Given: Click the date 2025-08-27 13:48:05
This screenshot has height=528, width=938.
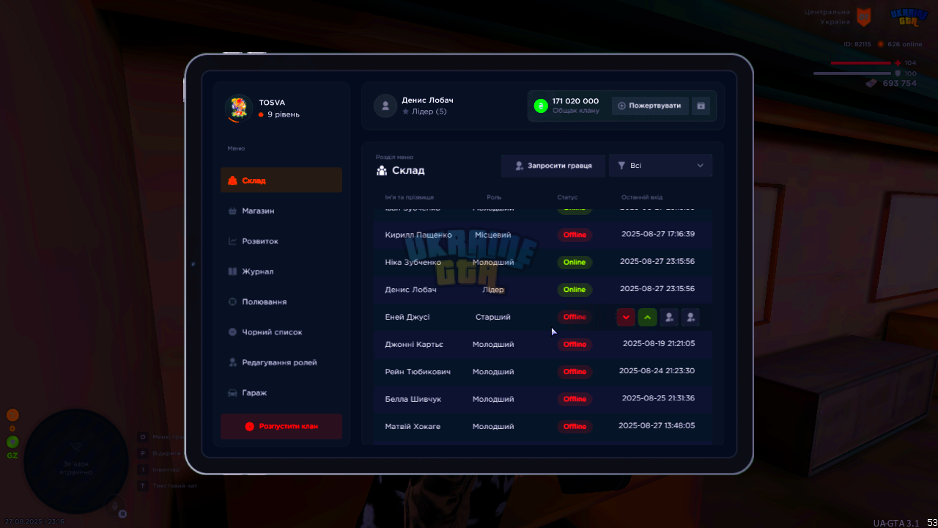Looking at the screenshot, I should (657, 425).
